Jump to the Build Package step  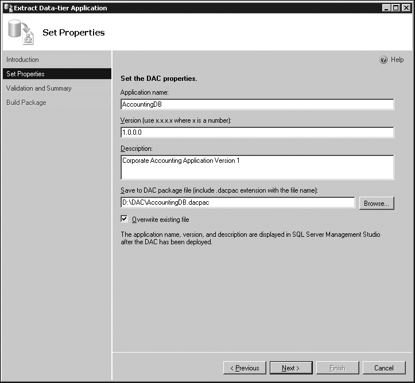26,102
